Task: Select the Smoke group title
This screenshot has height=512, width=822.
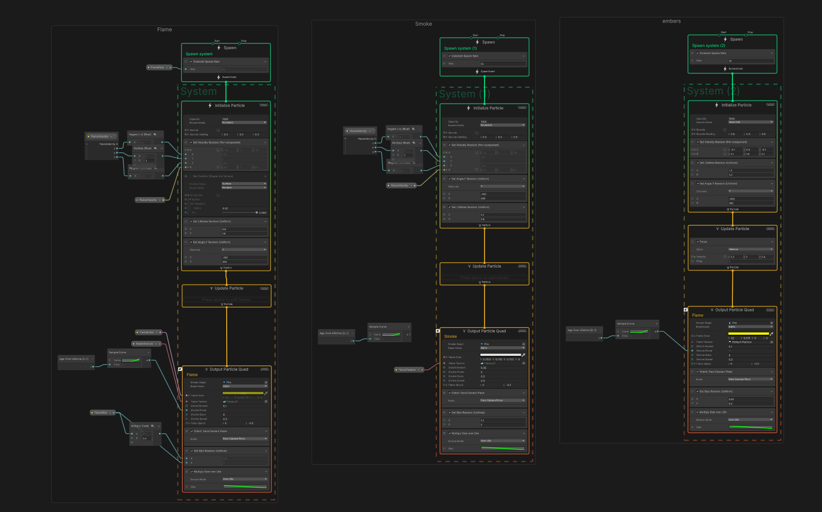Action: pyautogui.click(x=423, y=24)
